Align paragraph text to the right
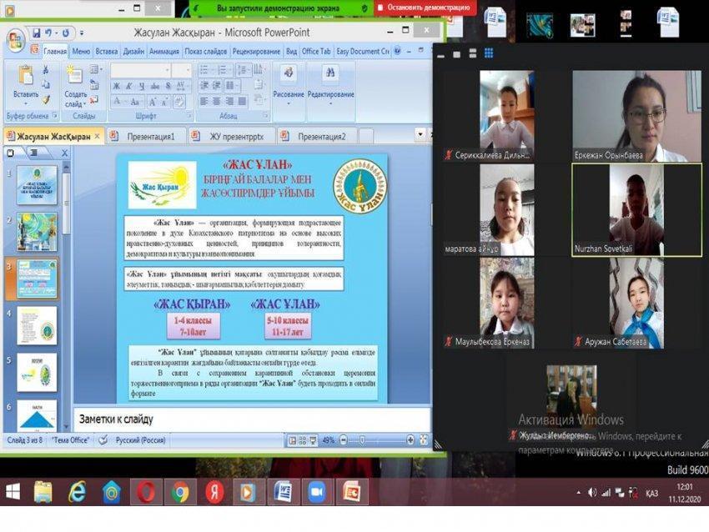Screen dimensions: 709x532 [x=229, y=101]
